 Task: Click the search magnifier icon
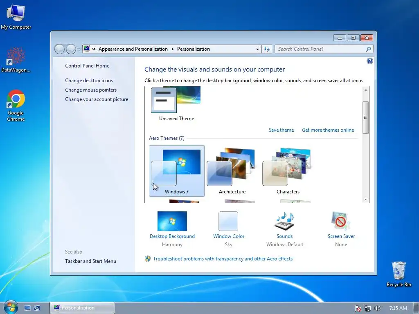click(368, 49)
